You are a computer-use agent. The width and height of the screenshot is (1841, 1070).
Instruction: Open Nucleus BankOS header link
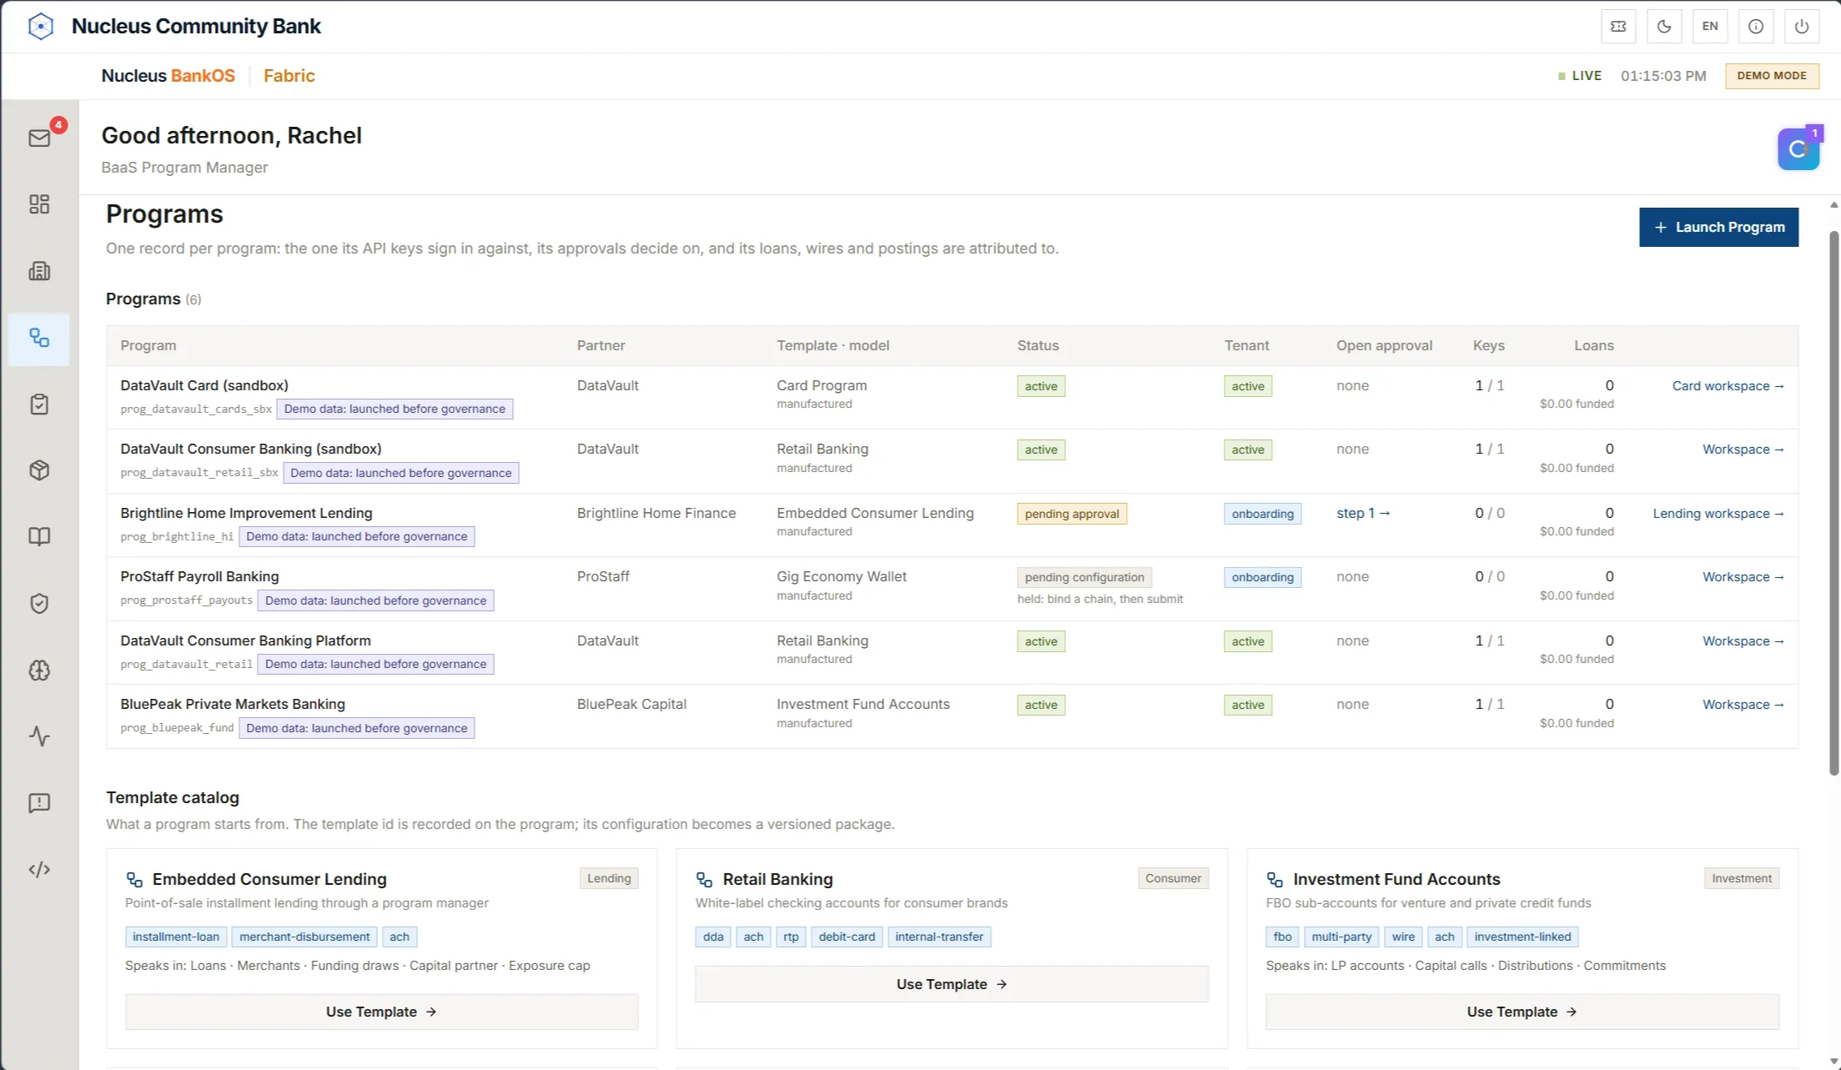click(x=168, y=76)
